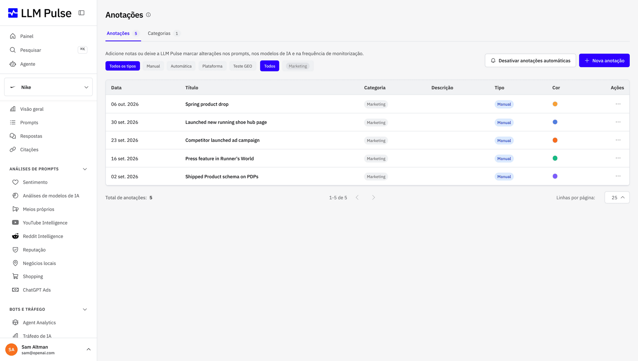Go to next page of annotations
638x361 pixels.
tap(373, 197)
